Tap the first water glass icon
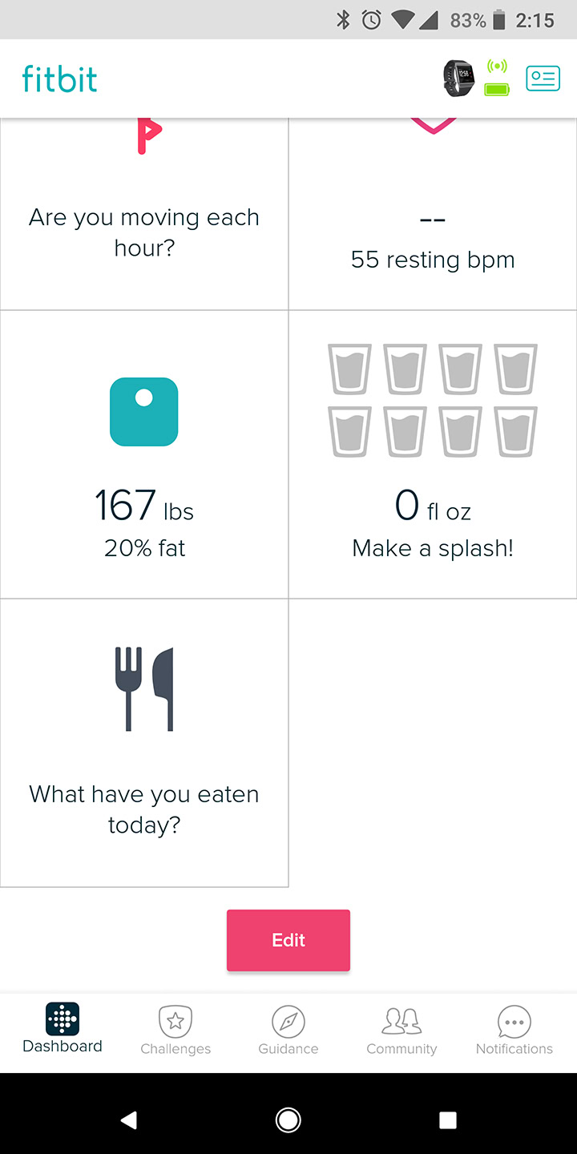Screen dimensions: 577x1154 point(349,369)
